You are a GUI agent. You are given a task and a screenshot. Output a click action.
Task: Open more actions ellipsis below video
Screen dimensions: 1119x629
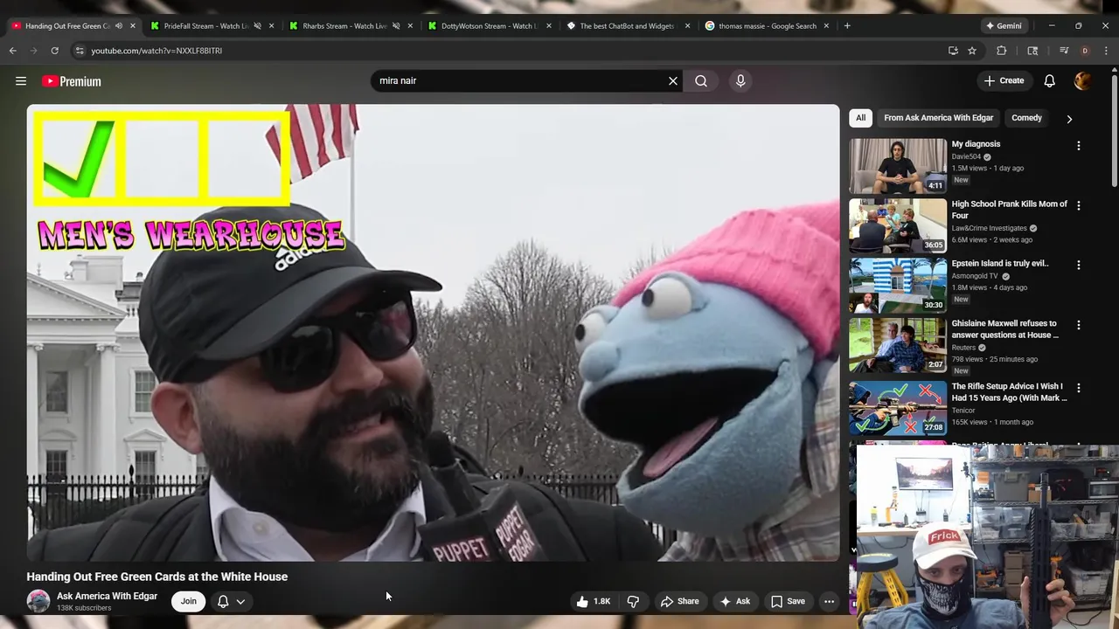coord(829,601)
